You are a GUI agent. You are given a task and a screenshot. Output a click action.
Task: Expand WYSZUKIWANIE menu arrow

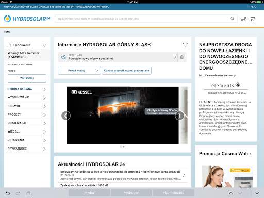click(44, 98)
